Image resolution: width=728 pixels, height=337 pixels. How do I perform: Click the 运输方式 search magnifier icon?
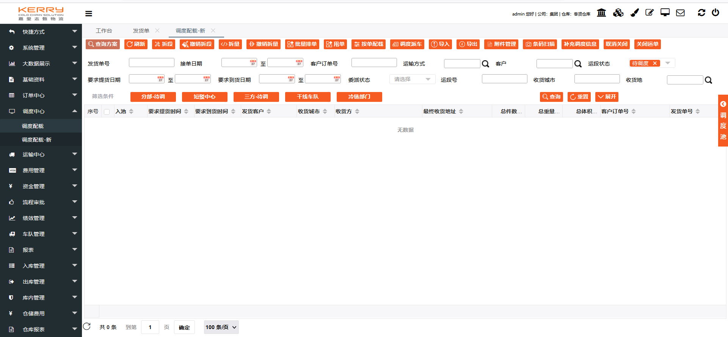(x=485, y=64)
